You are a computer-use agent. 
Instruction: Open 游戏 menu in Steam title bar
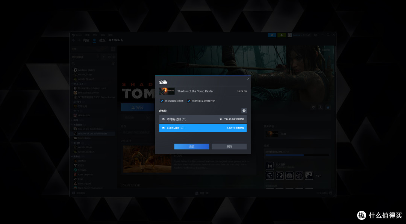(x=103, y=35)
